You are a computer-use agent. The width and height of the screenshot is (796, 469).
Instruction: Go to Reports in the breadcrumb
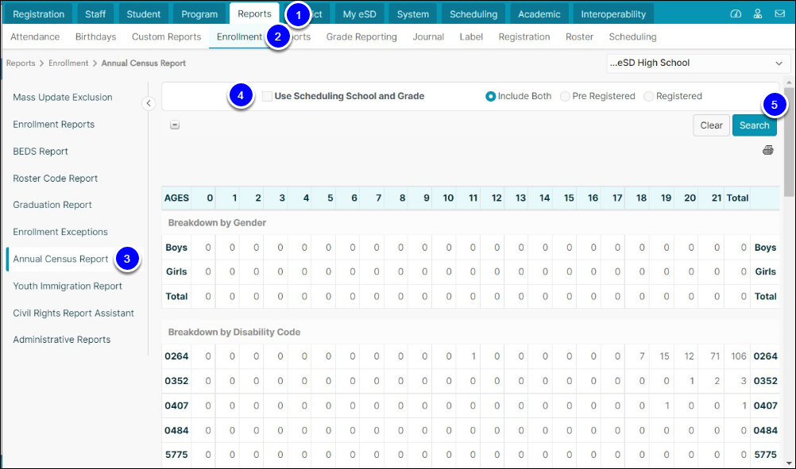coord(21,63)
